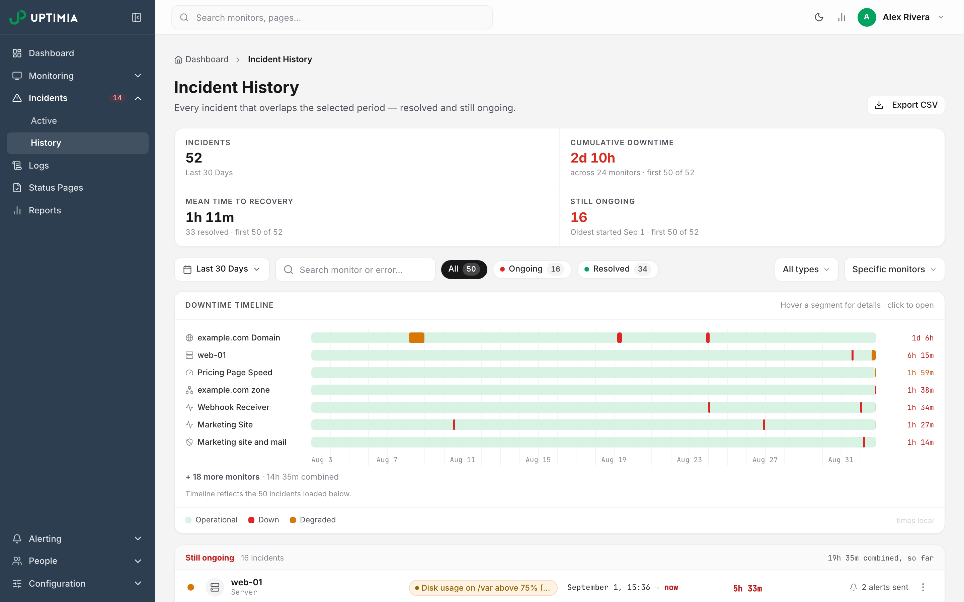Click the gauge icon by Pricing Page Speed
The image size is (964, 602).
189,373
